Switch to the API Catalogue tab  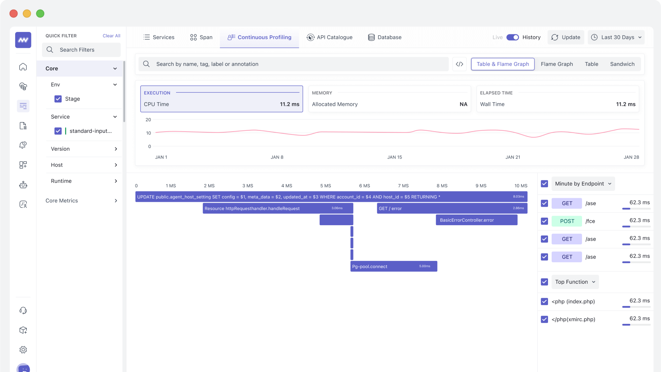pyautogui.click(x=329, y=37)
